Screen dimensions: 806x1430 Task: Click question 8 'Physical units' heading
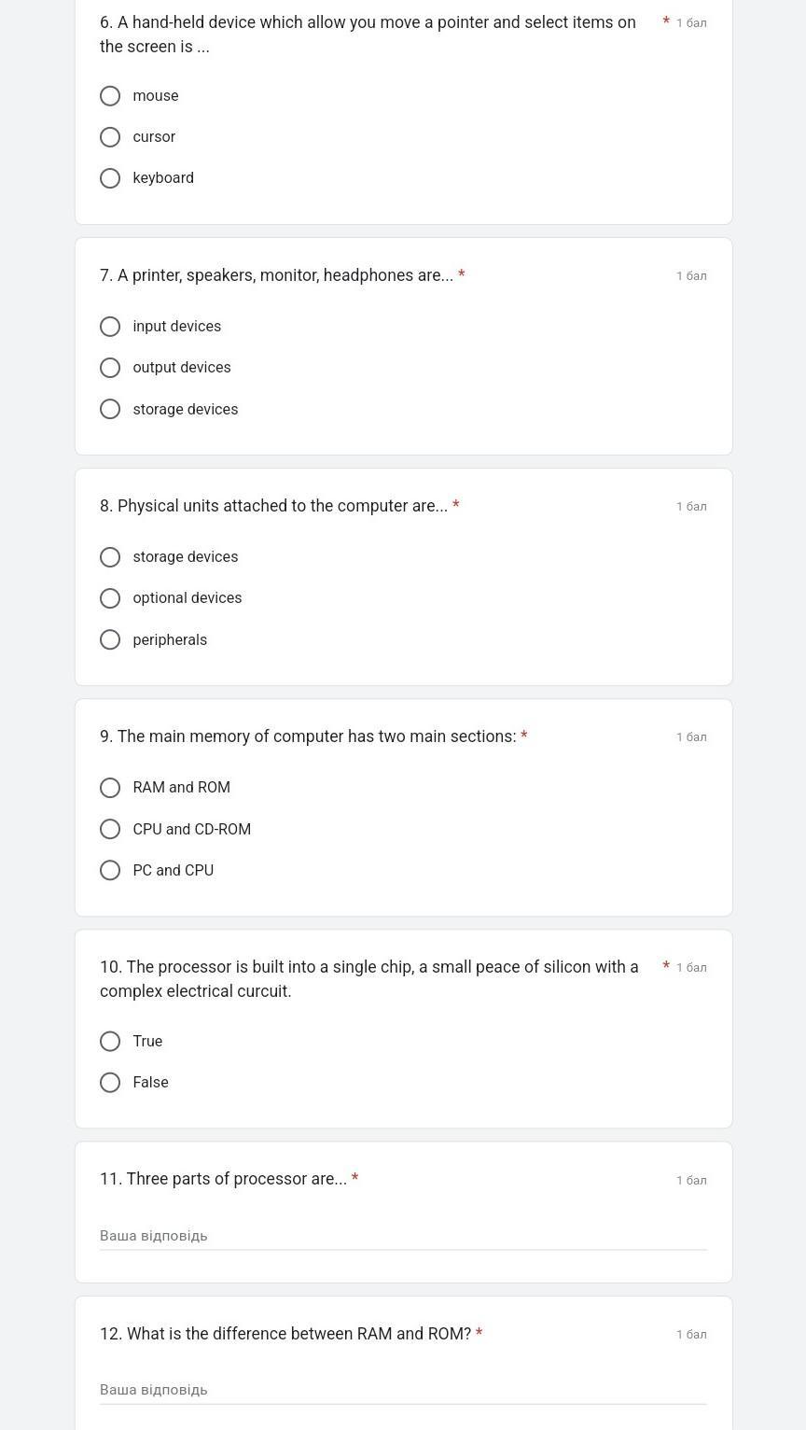pos(273,506)
